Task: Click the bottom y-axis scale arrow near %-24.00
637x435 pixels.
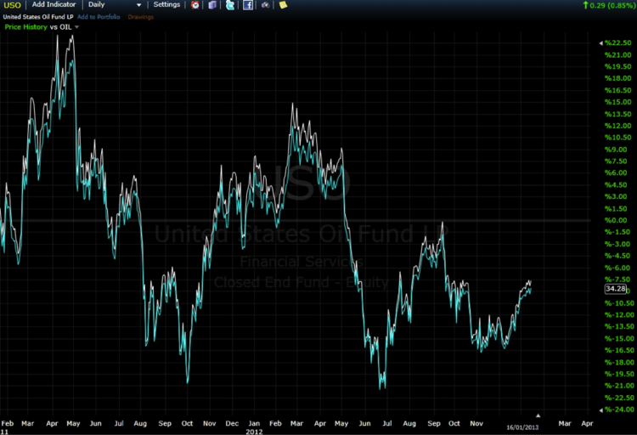Action: click(x=601, y=410)
